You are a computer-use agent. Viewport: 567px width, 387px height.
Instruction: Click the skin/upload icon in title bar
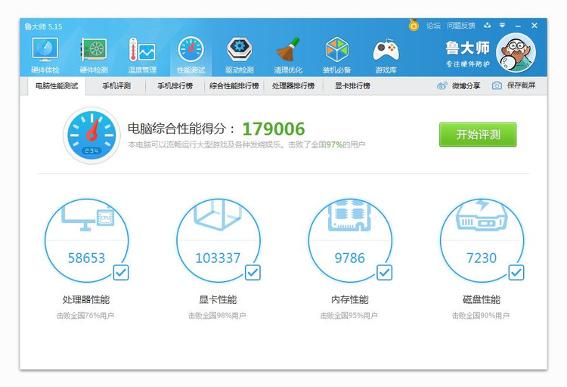(488, 25)
